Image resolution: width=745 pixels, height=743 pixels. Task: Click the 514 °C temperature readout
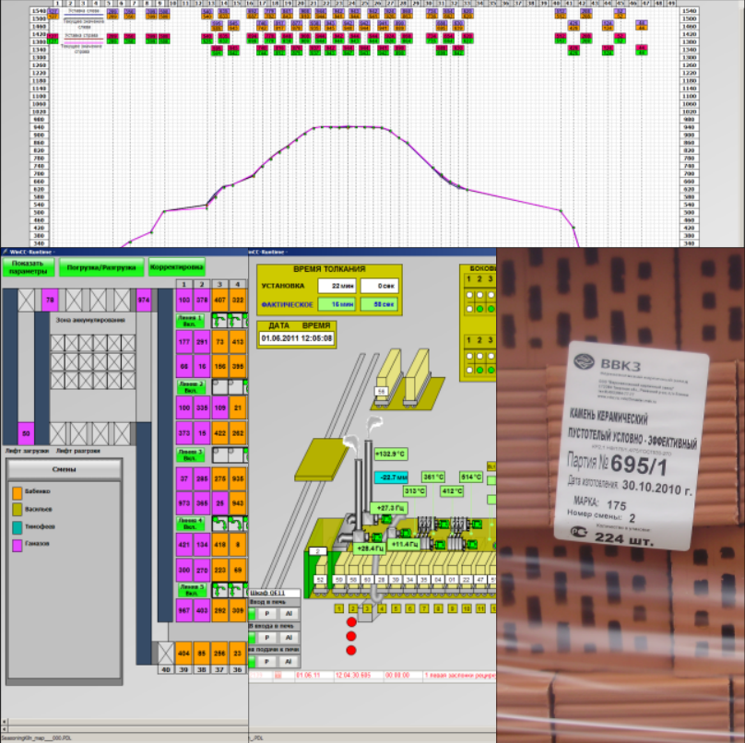pyautogui.click(x=471, y=477)
